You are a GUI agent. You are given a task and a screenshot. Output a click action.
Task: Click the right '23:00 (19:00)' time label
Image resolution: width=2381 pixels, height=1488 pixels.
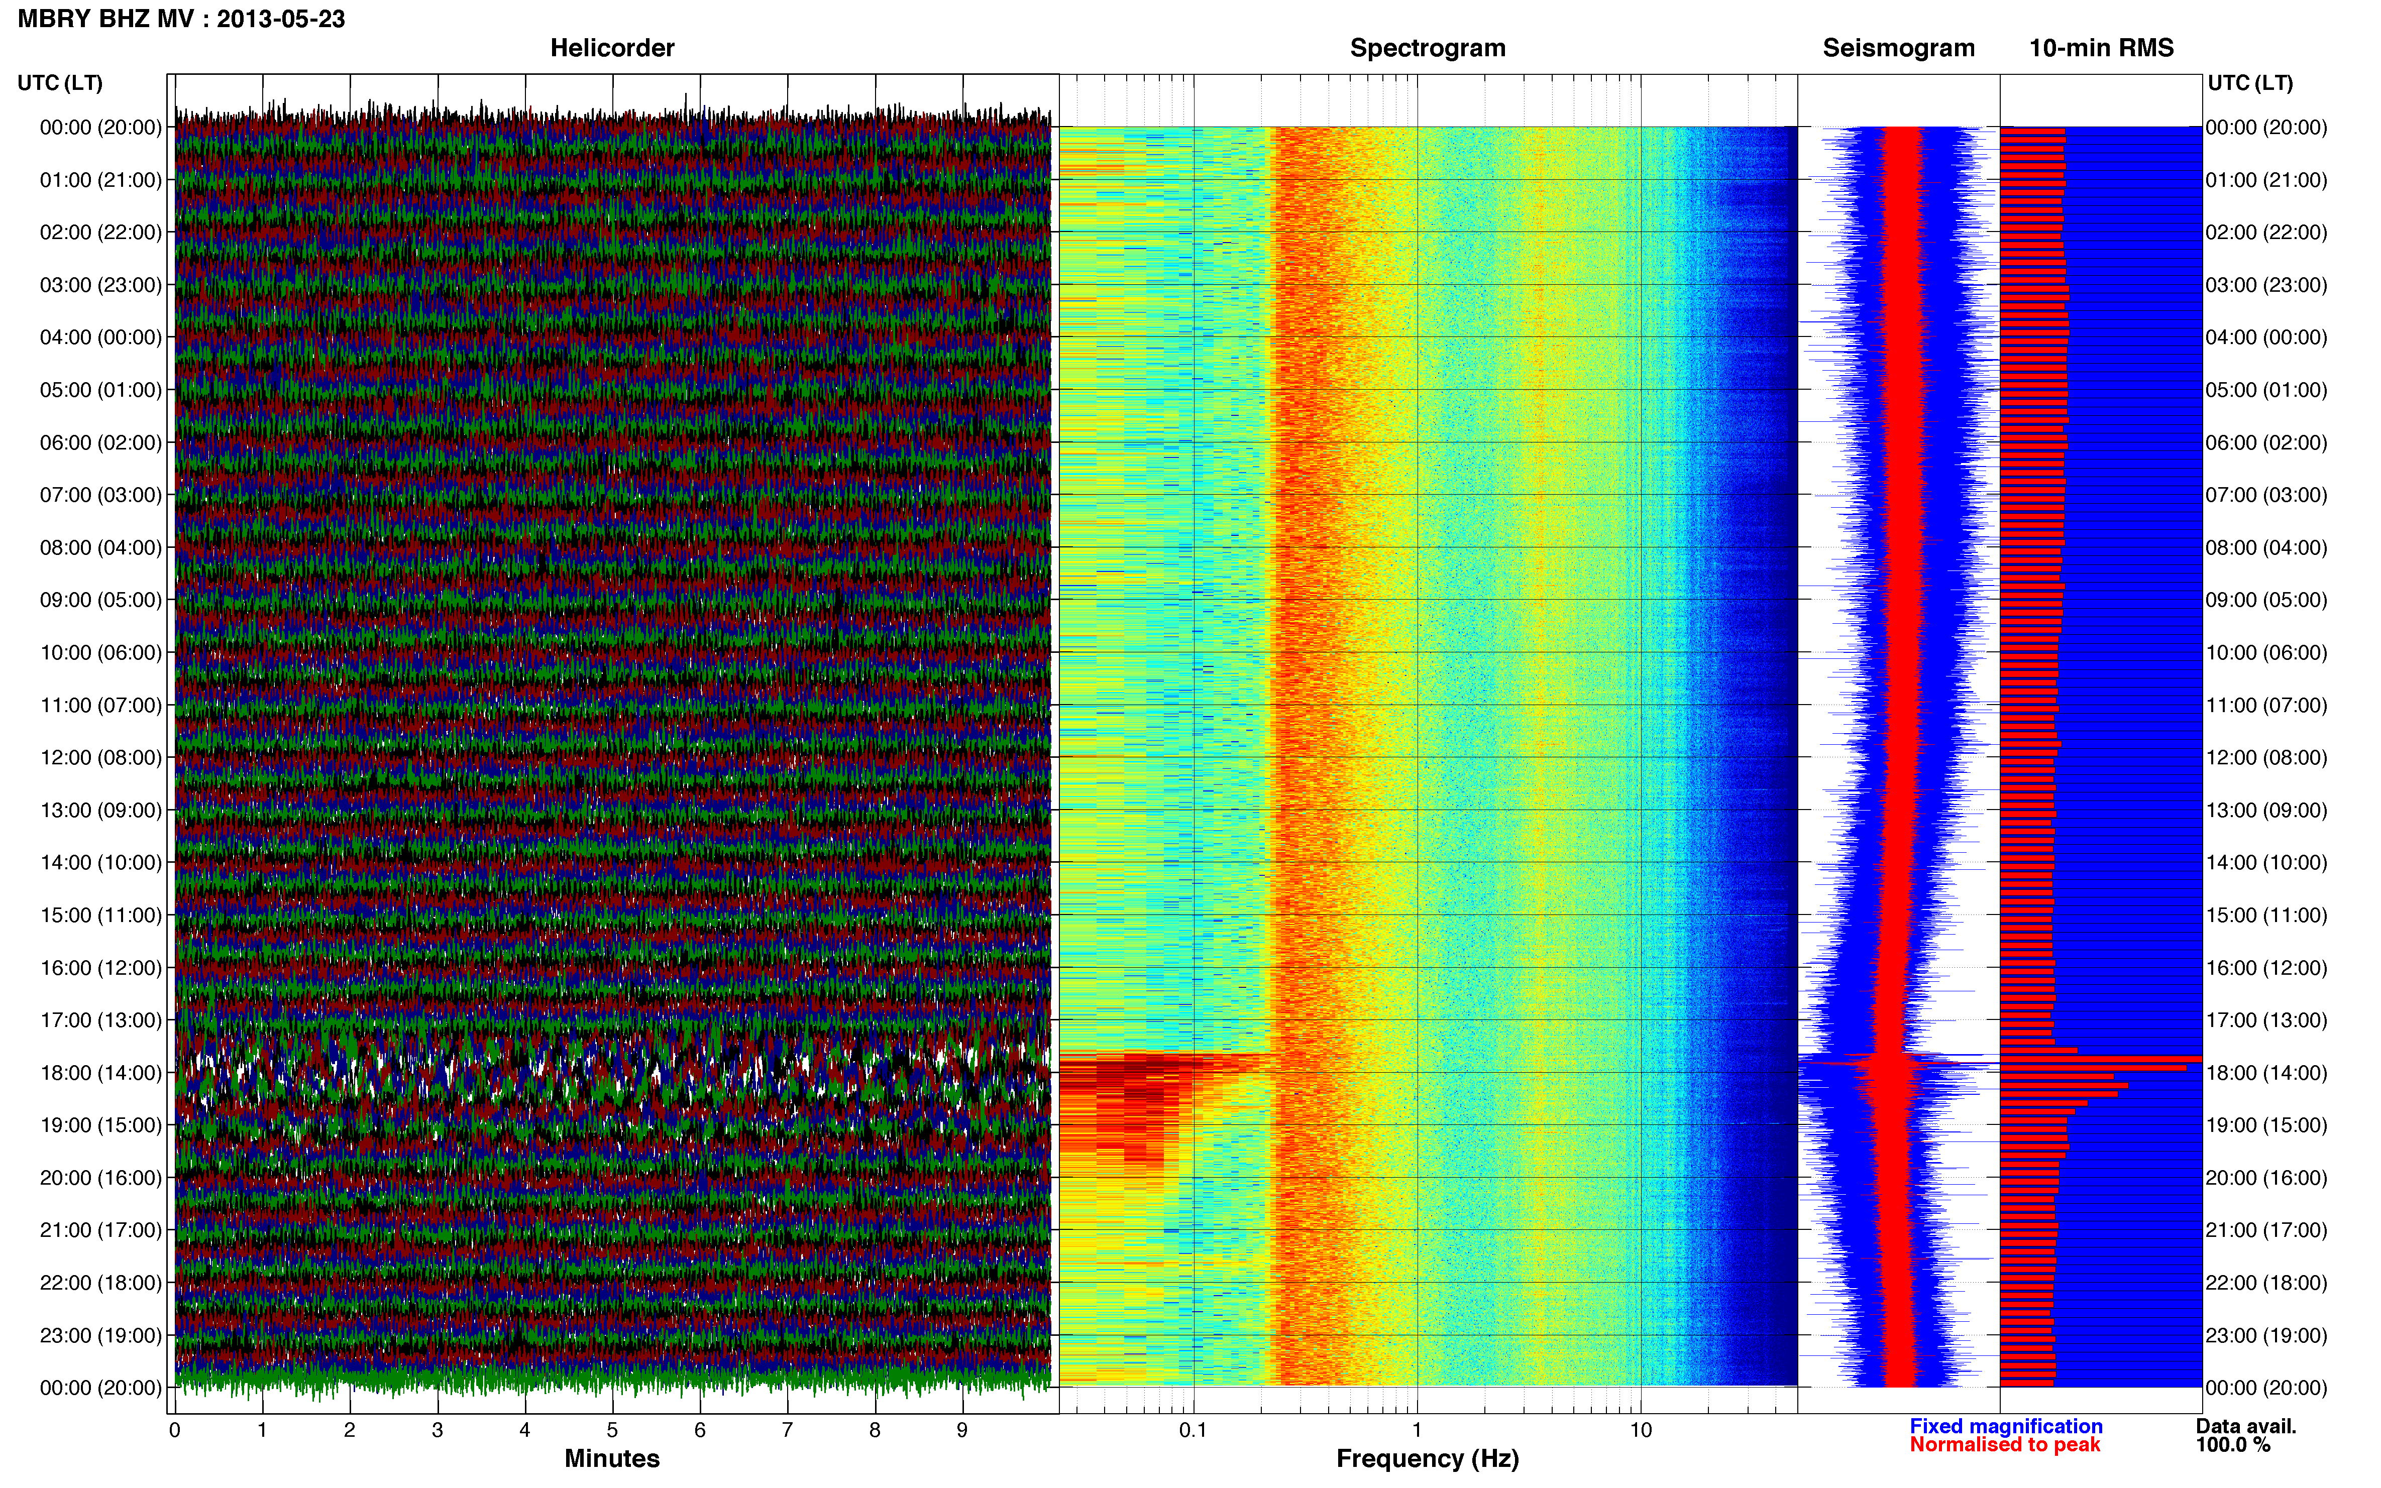(2266, 1335)
